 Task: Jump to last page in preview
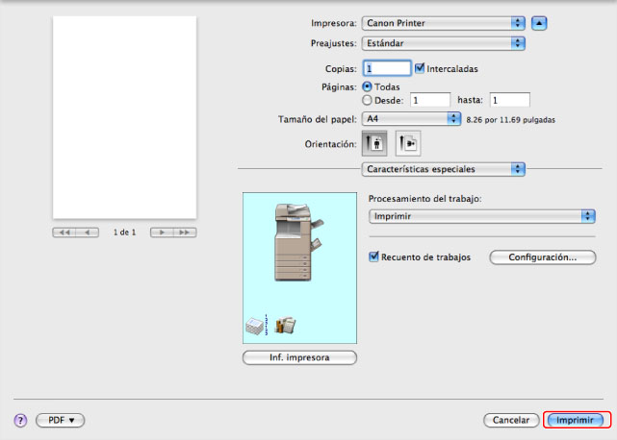pyautogui.click(x=184, y=232)
